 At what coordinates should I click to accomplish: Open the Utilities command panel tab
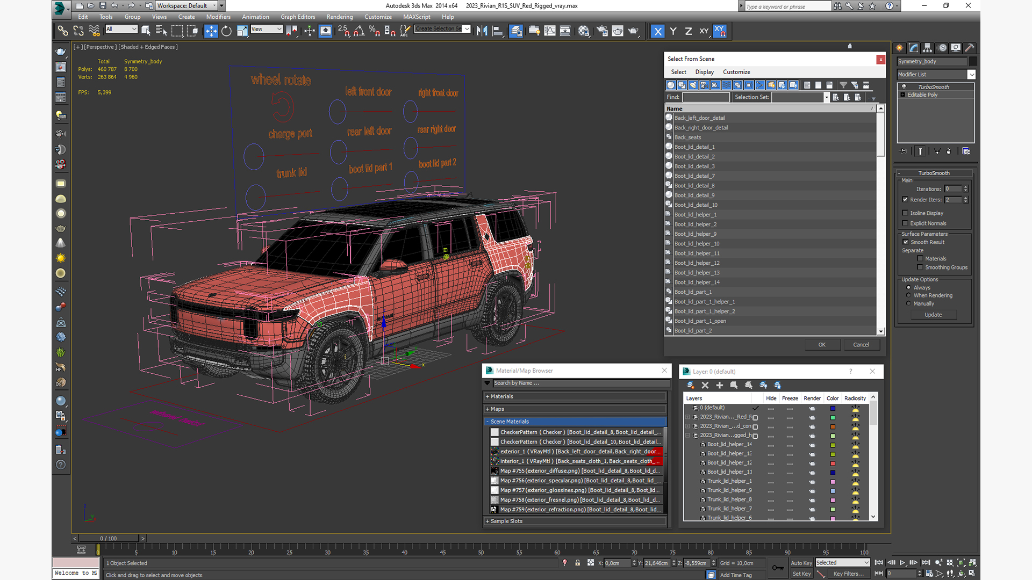970,48
